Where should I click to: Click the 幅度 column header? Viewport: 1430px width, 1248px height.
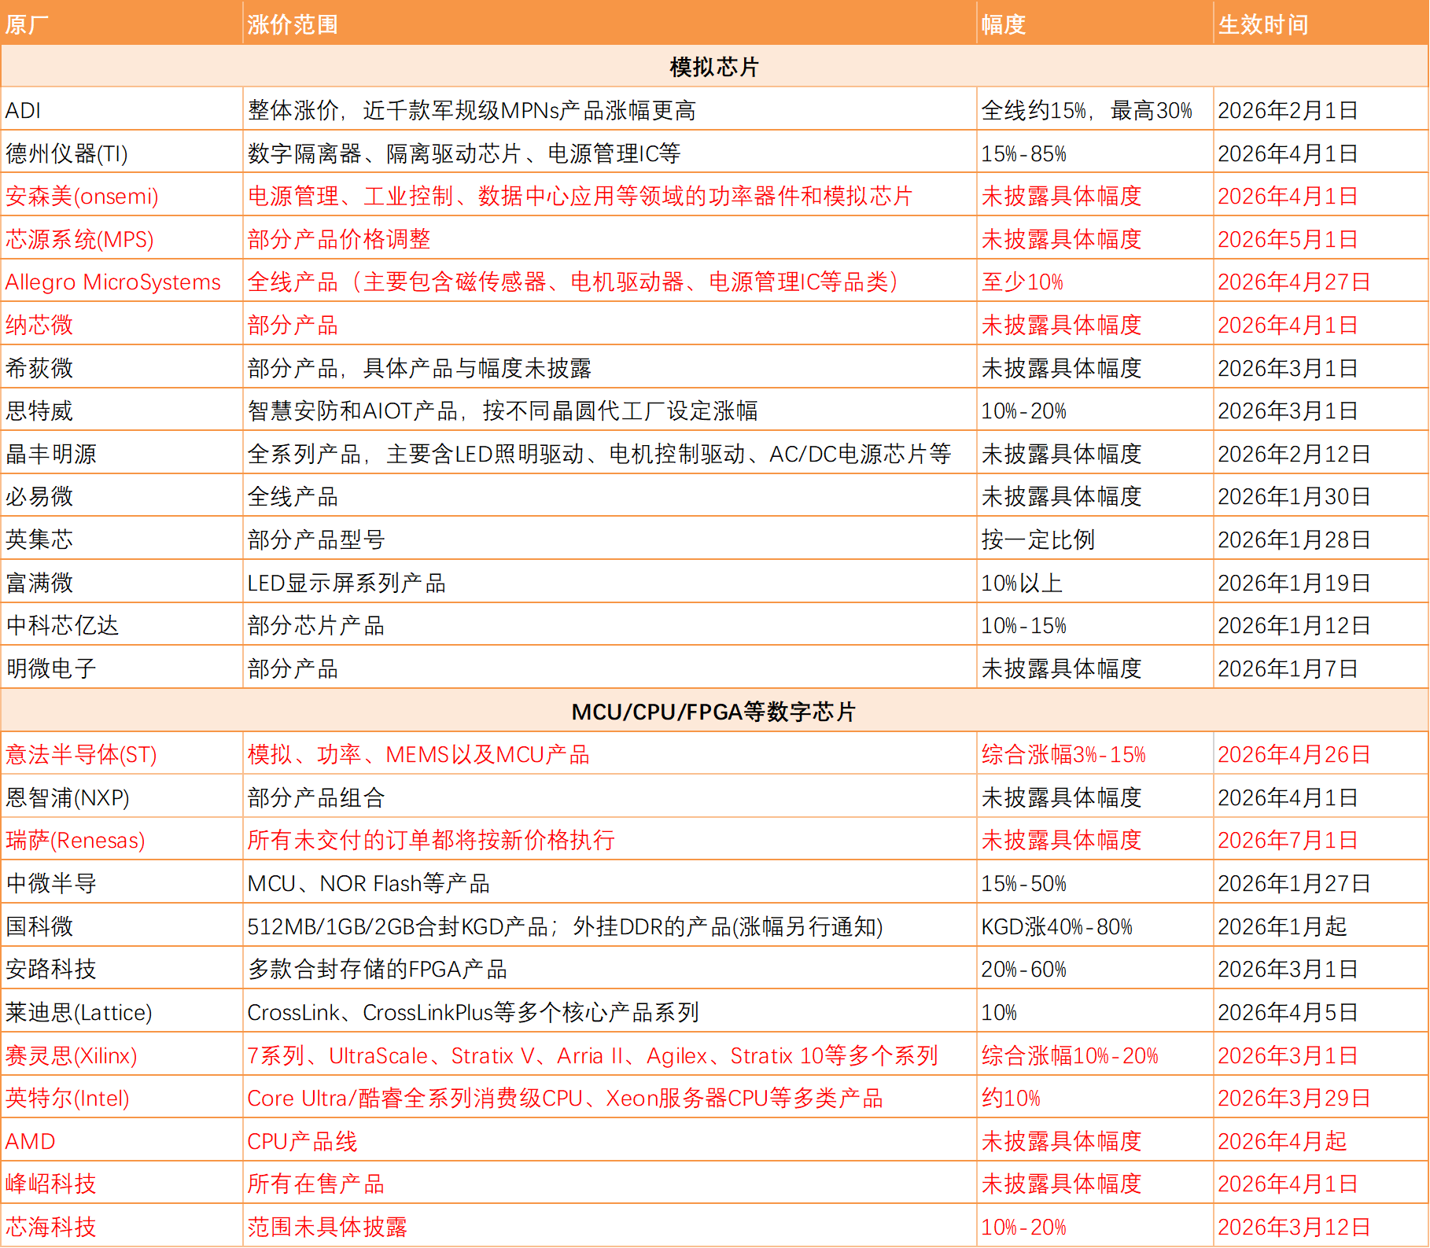pos(1004,24)
